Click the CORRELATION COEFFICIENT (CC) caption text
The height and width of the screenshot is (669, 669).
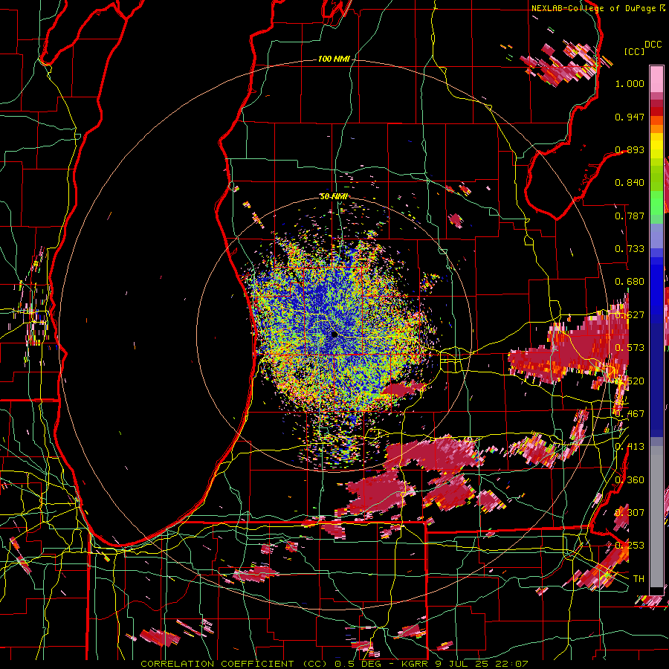(x=236, y=664)
